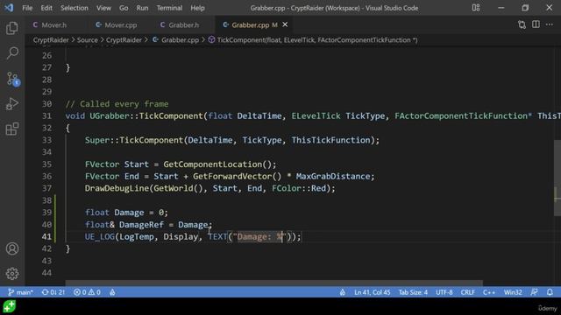
Task: Click line number 41 in gutter
Action: (x=46, y=236)
